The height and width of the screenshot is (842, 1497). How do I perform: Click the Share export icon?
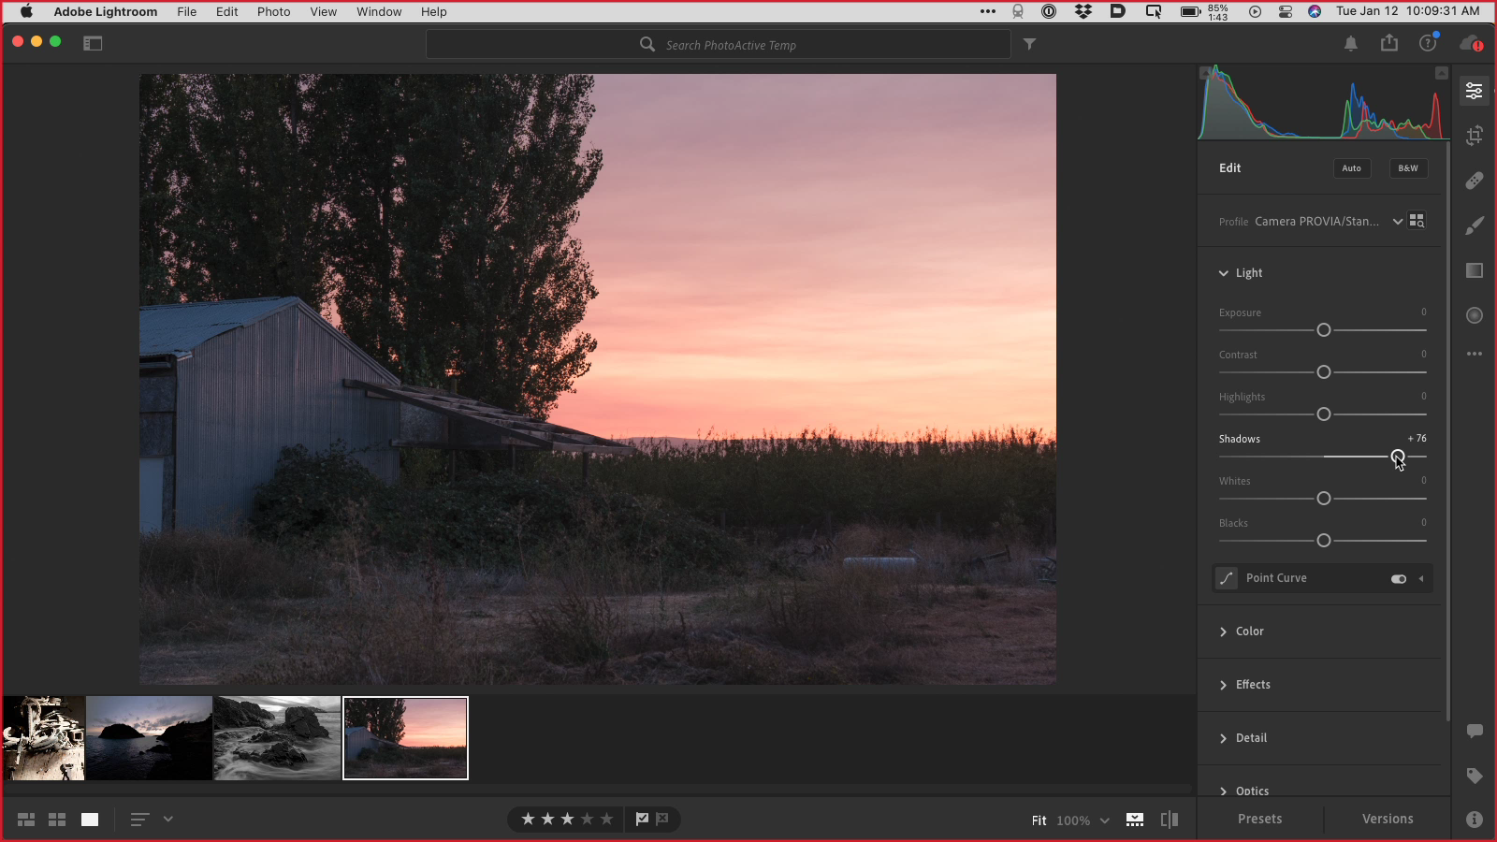[1389, 43]
